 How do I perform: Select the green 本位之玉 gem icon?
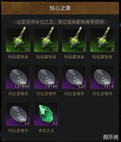click(46, 114)
